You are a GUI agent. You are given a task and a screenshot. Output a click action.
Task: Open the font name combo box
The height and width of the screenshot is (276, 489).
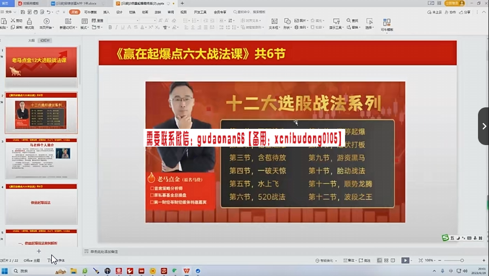point(123,20)
